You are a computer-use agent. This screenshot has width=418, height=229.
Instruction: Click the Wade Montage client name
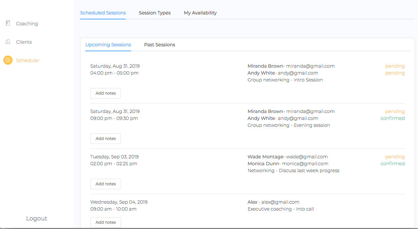pyautogui.click(x=265, y=157)
